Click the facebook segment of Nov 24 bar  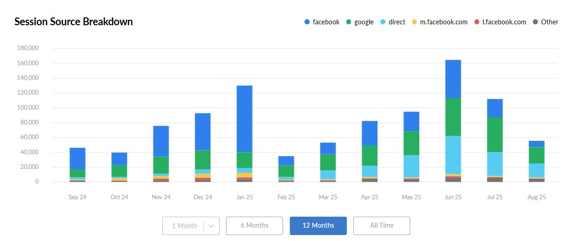(x=161, y=141)
